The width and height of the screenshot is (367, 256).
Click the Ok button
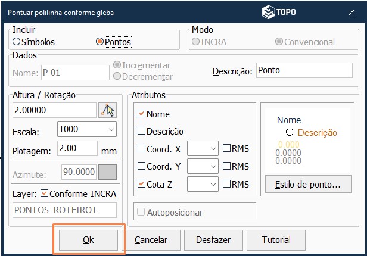click(x=88, y=240)
